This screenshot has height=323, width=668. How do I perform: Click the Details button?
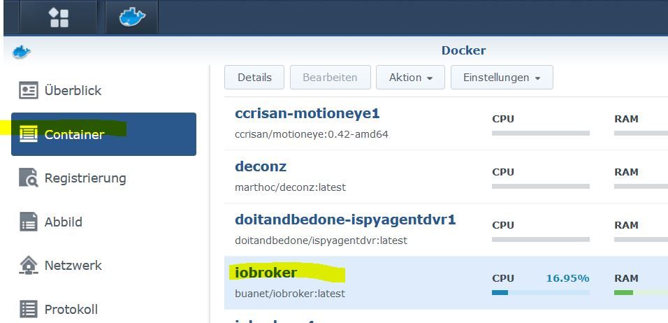click(254, 77)
